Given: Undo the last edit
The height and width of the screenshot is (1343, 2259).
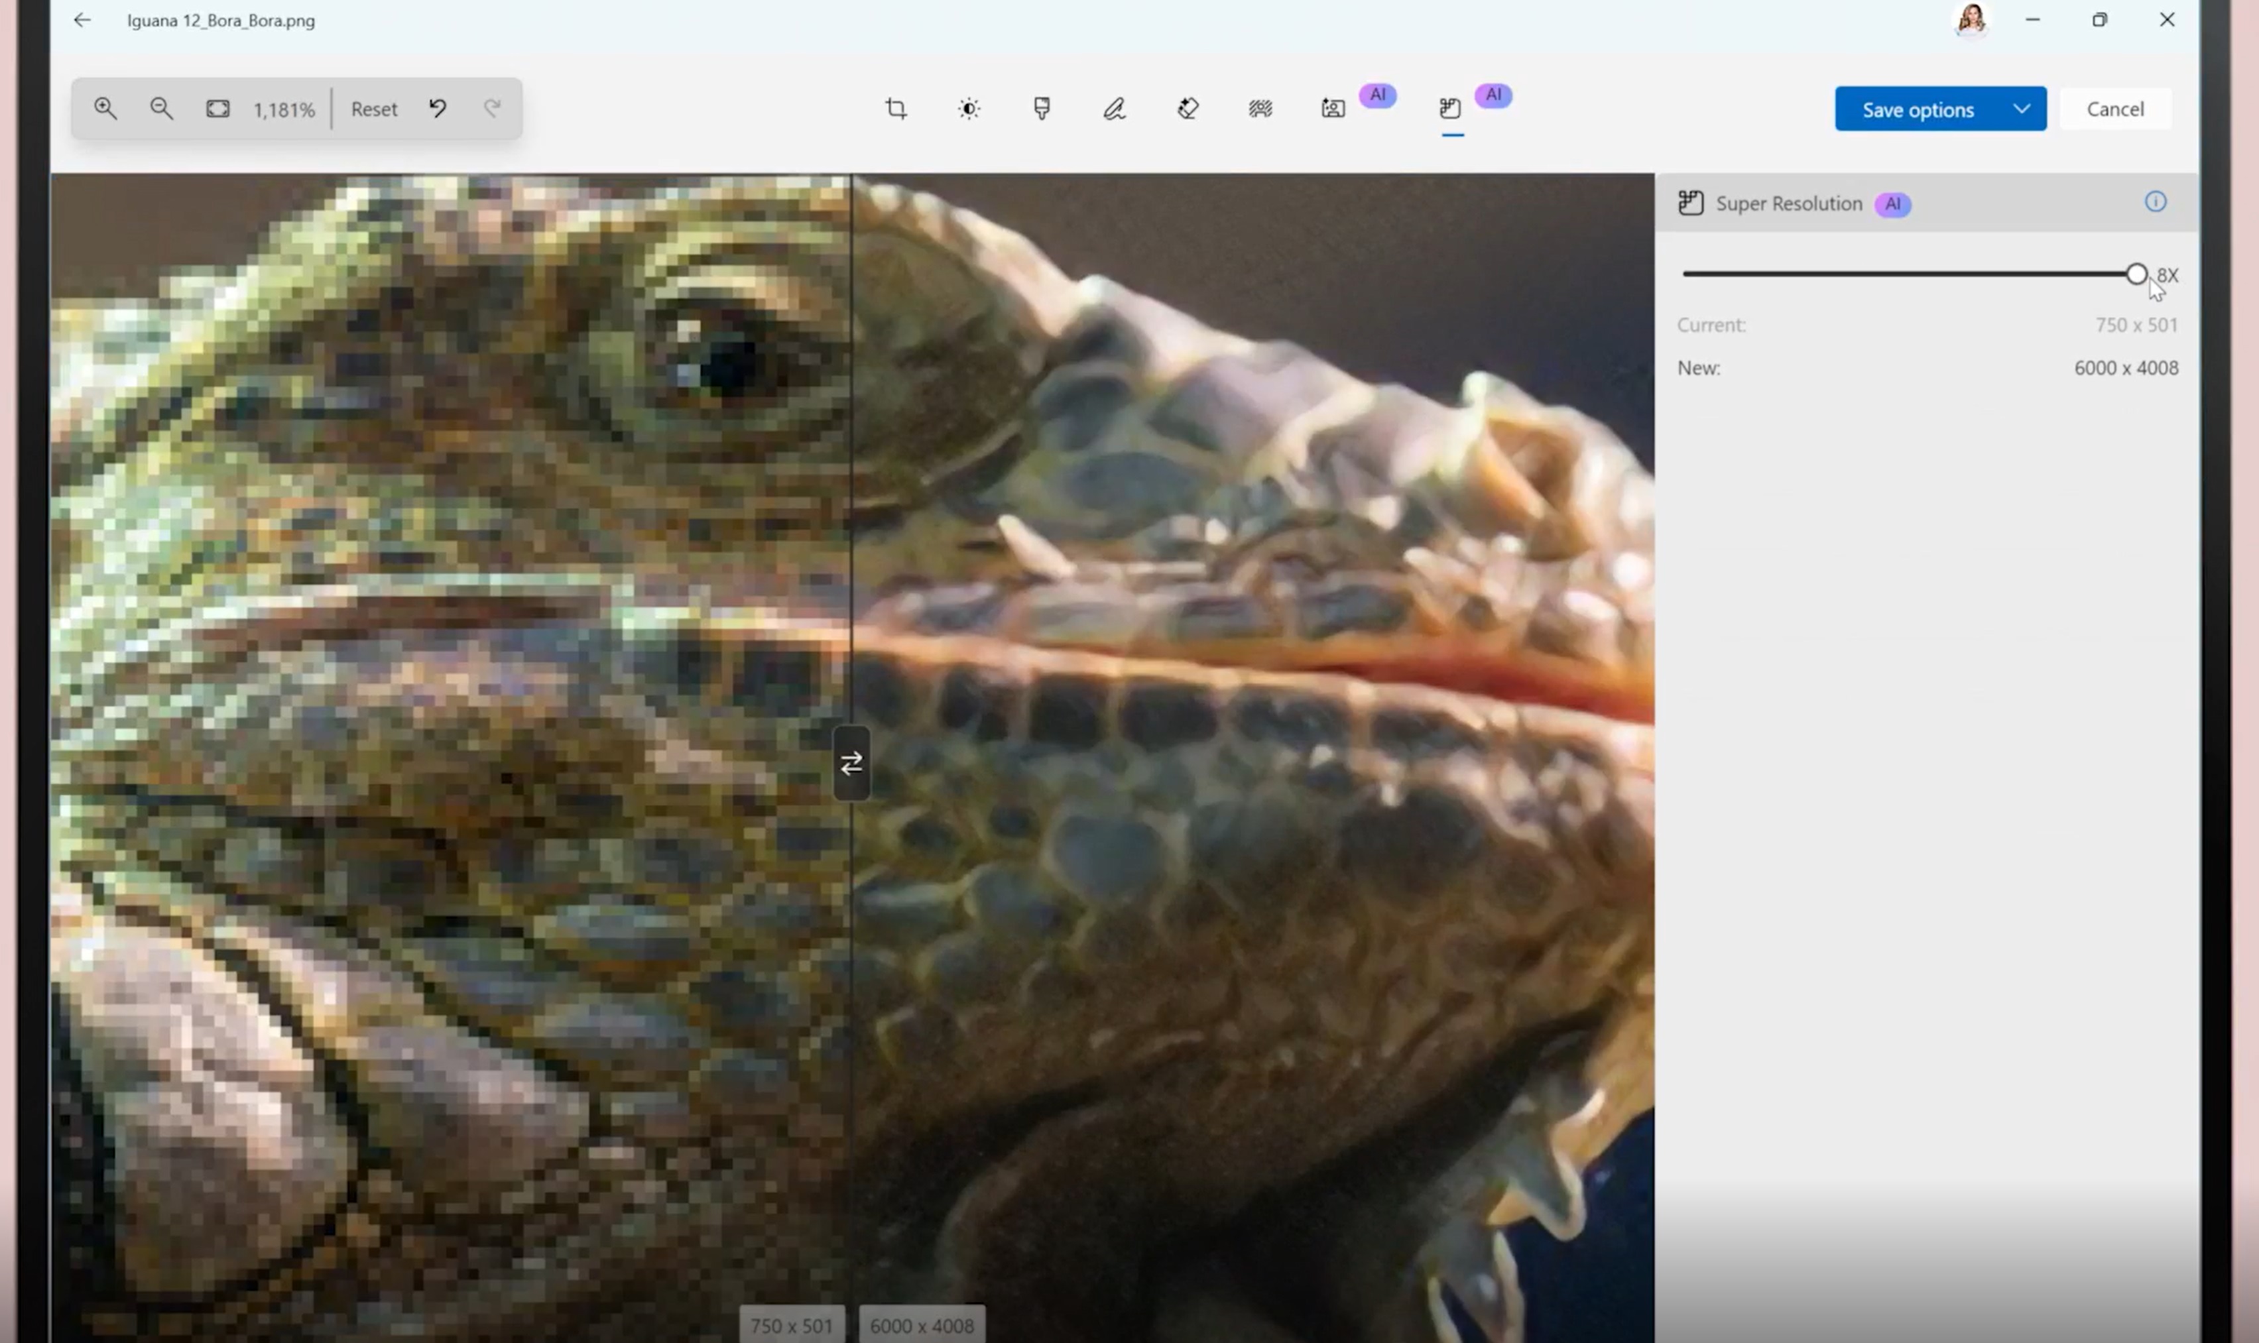Looking at the screenshot, I should [x=438, y=109].
